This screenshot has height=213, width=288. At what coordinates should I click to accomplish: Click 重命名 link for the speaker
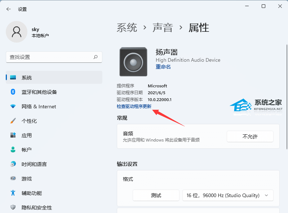click(163, 67)
